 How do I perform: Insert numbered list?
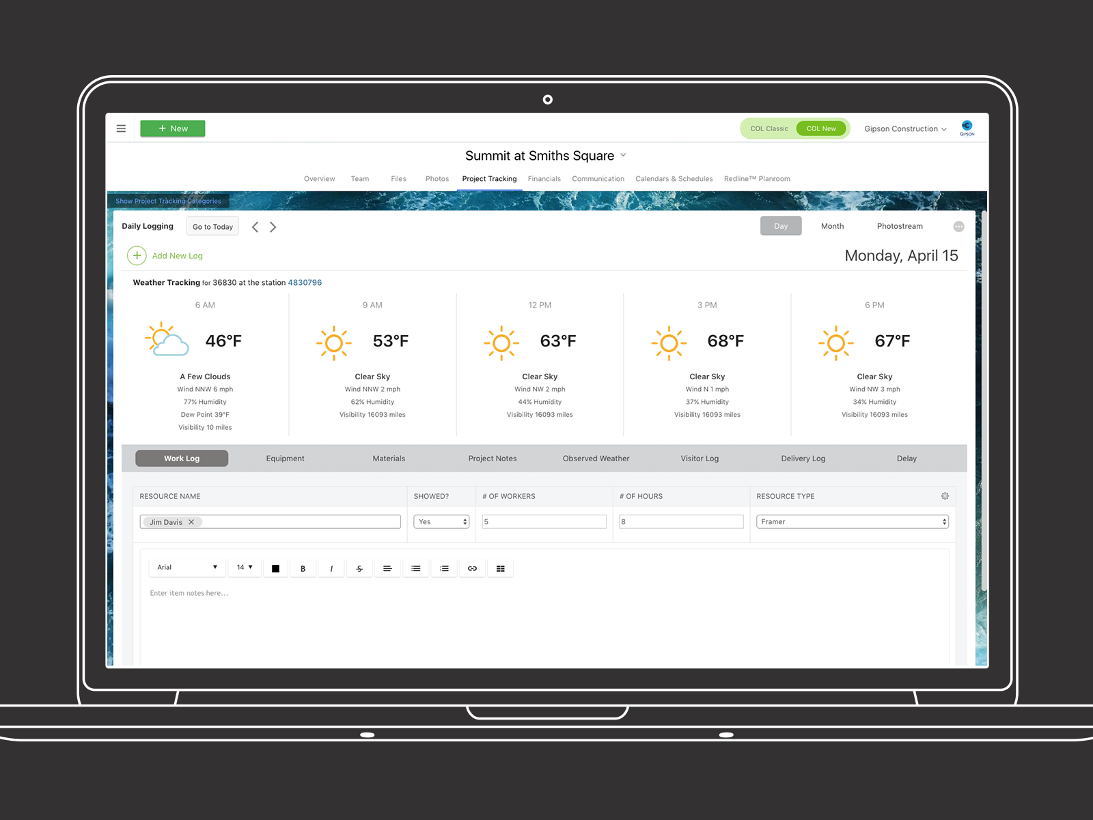(444, 569)
